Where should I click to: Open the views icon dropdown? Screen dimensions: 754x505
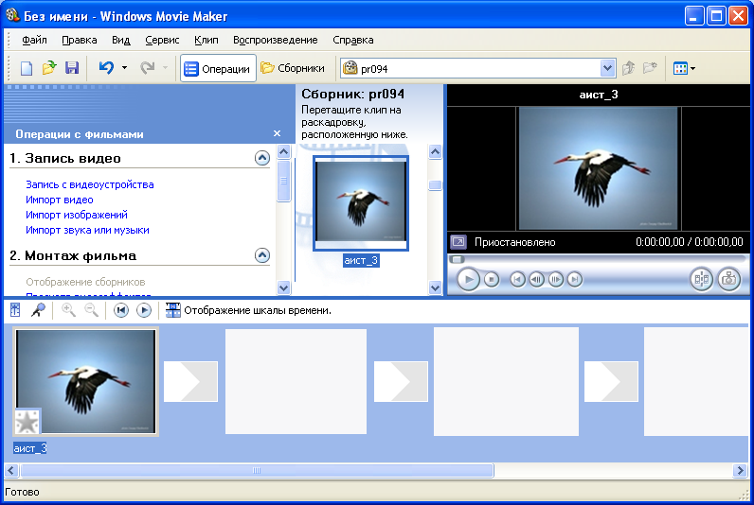pos(684,68)
